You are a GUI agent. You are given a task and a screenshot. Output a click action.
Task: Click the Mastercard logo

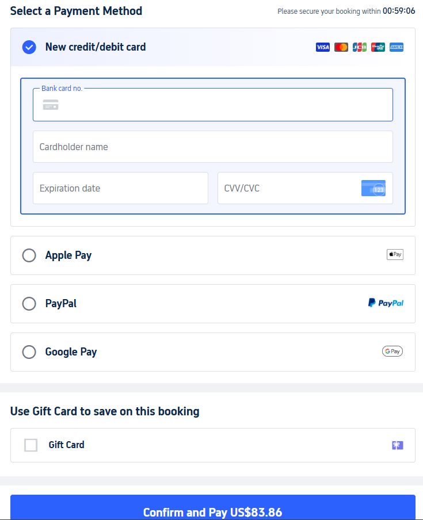(341, 47)
